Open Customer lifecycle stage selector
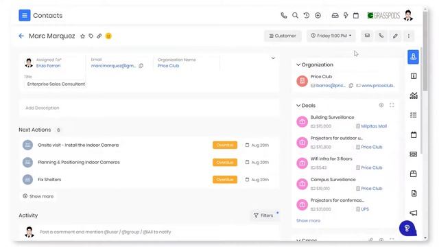 [283, 36]
